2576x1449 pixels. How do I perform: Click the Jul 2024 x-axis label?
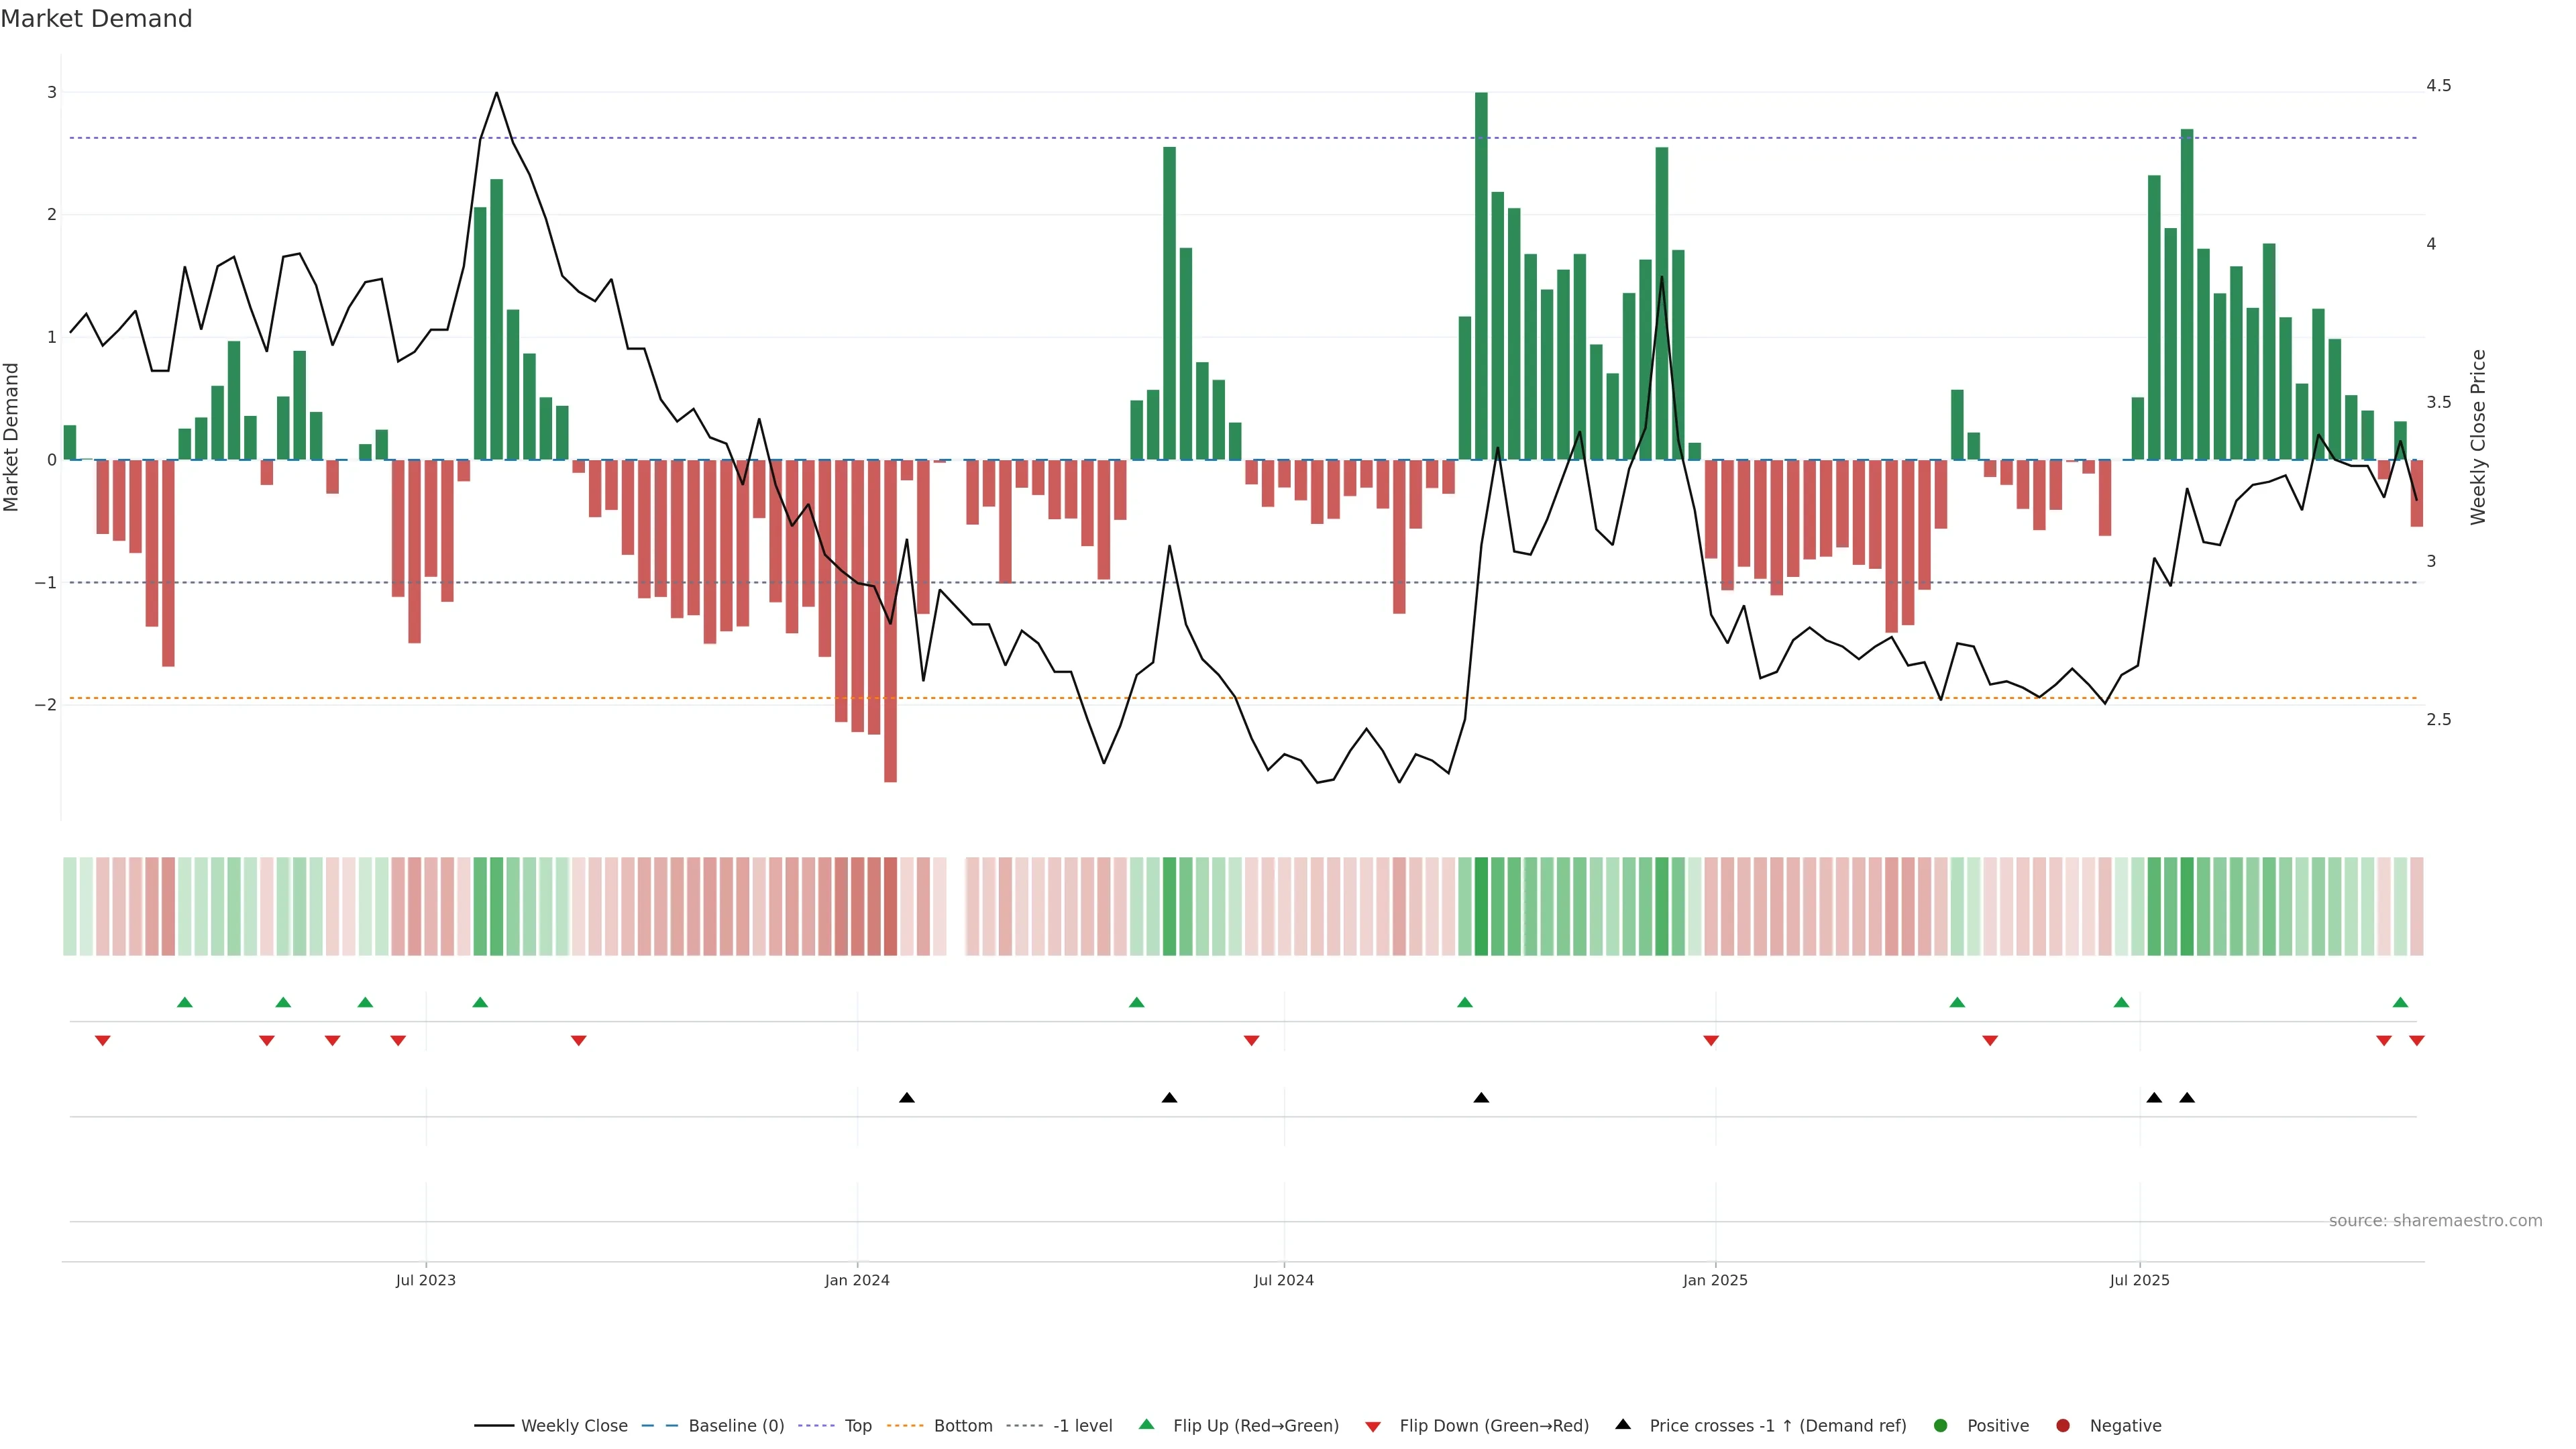click(1284, 1280)
